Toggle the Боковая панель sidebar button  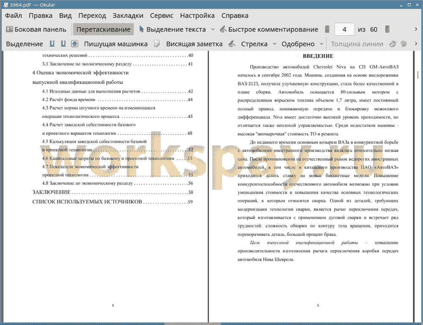(36, 30)
